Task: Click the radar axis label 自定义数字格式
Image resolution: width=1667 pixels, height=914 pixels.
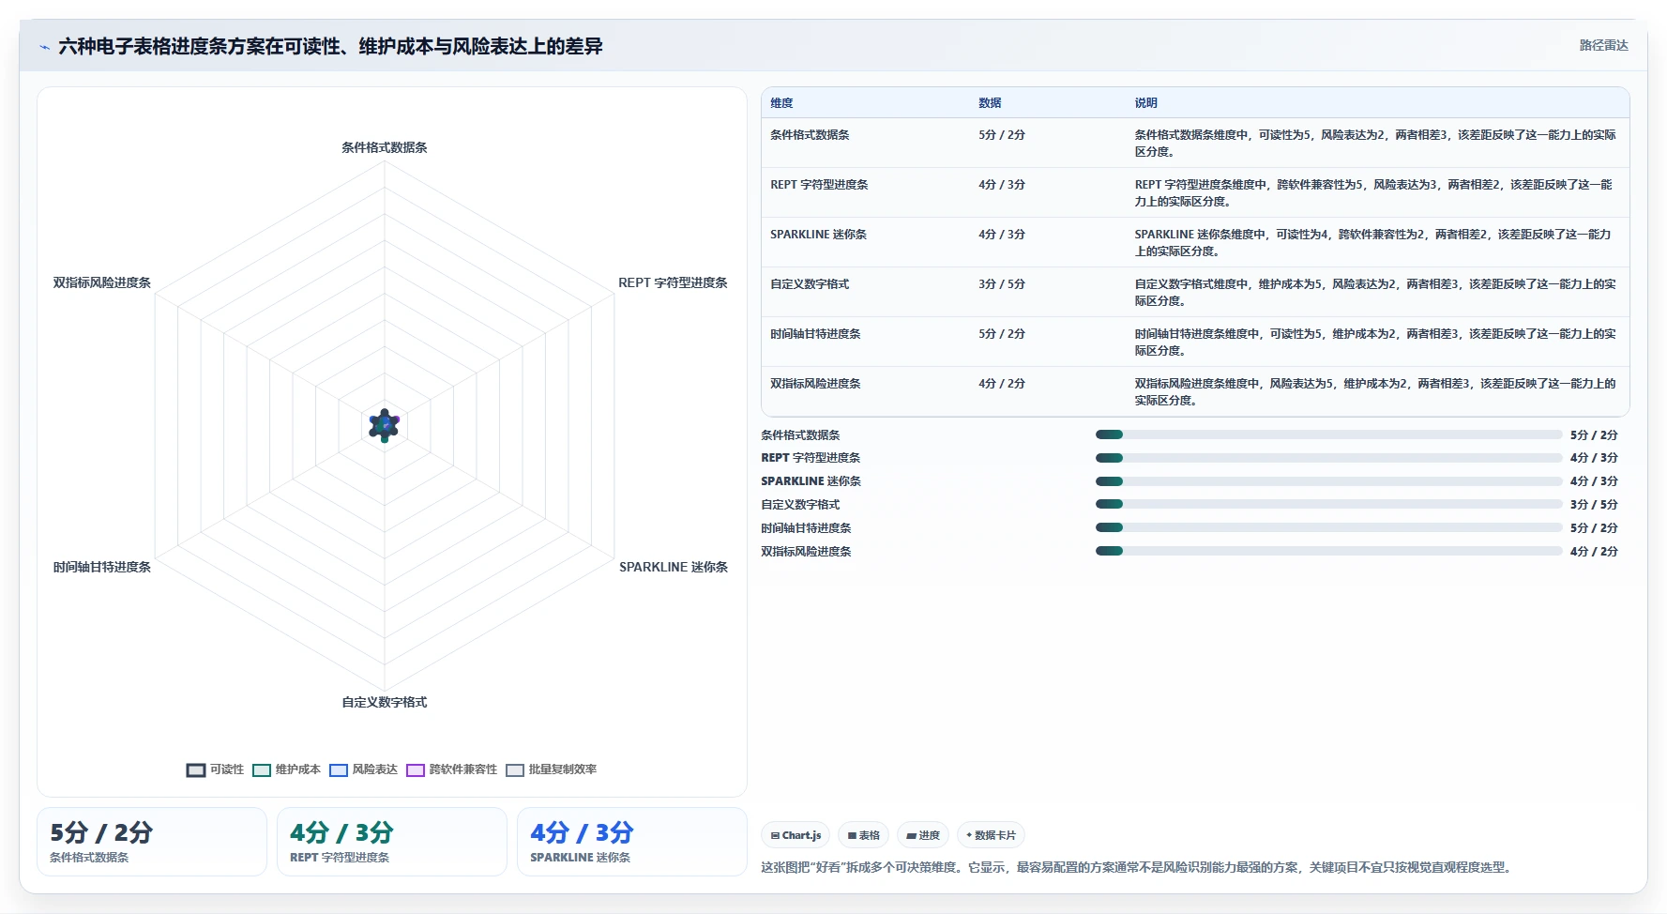Action: (x=385, y=702)
